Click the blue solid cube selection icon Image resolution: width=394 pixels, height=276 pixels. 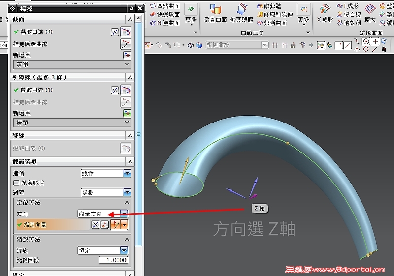199,45
